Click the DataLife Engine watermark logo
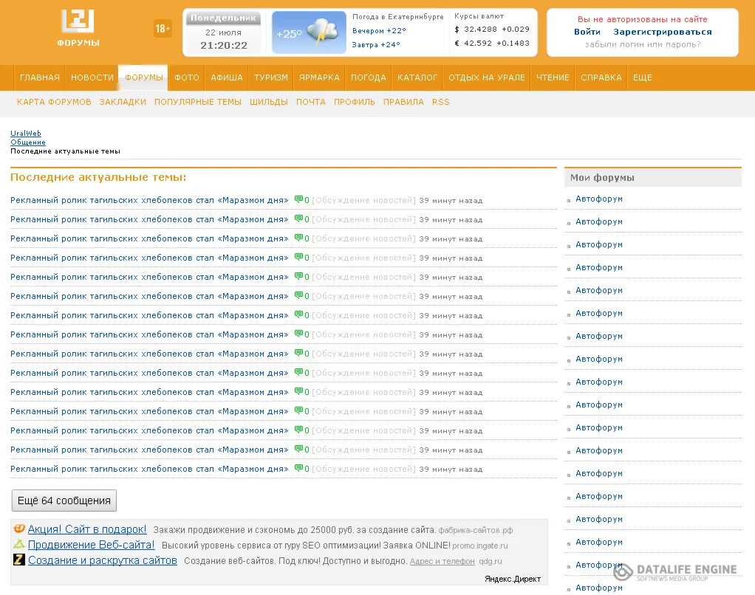This screenshot has height=595, width=755. [675, 572]
